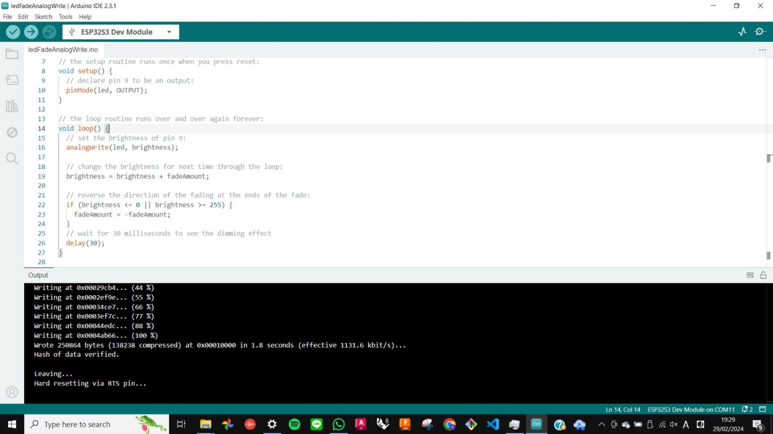Open the Boards Manager sidebar
This screenshot has width=773, height=434.
click(x=12, y=80)
